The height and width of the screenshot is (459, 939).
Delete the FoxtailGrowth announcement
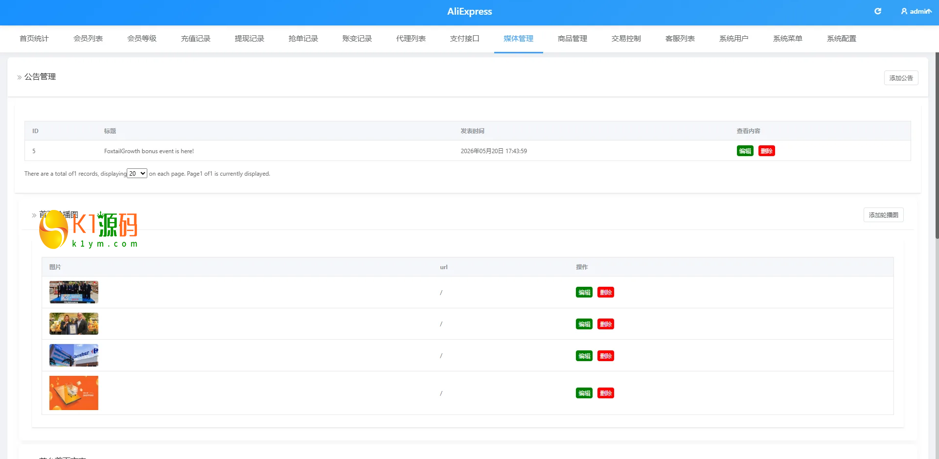pyautogui.click(x=766, y=151)
